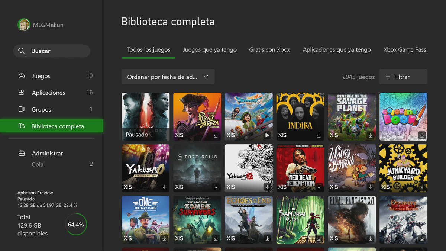The width and height of the screenshot is (446, 251).
Task: Click the Buscar search field
Action: click(52, 51)
